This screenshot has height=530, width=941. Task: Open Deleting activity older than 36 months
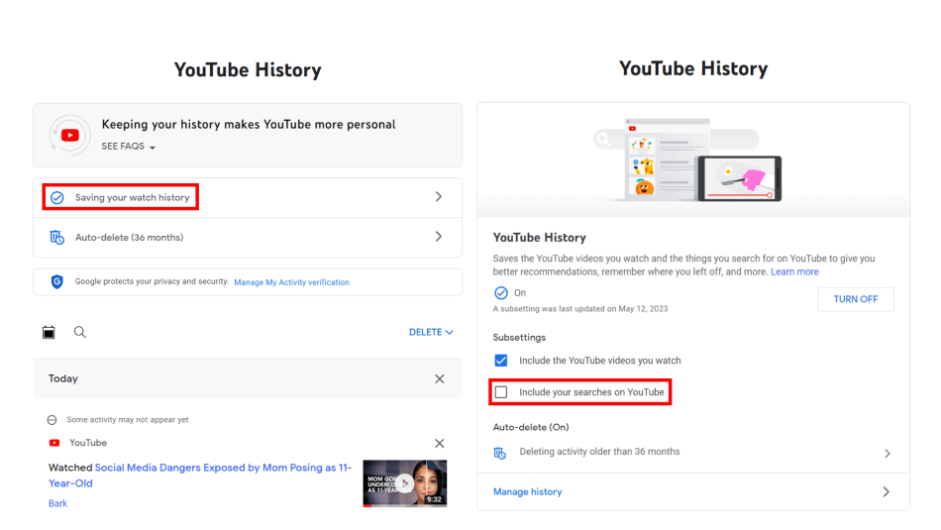click(693, 453)
